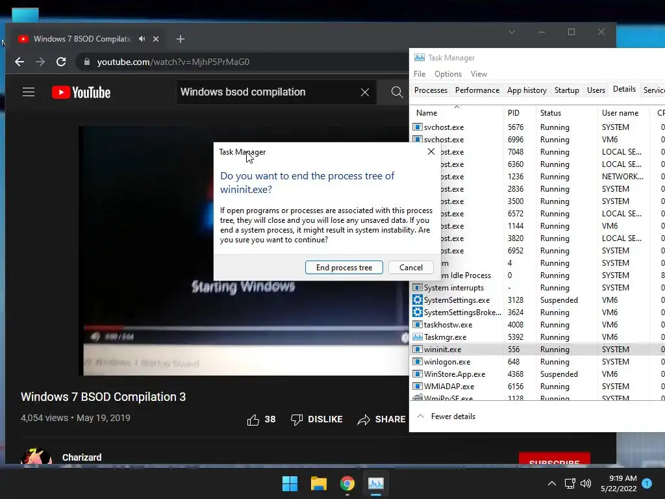
Task: Share the video
Action: pyautogui.click(x=381, y=419)
